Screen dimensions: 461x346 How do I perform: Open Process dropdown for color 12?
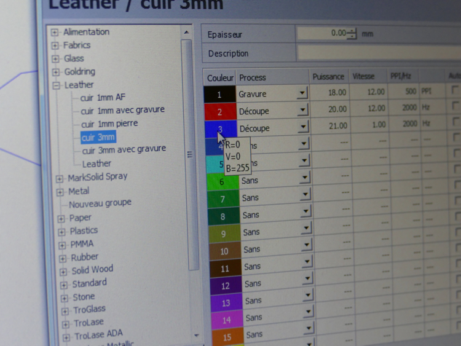point(307,278)
